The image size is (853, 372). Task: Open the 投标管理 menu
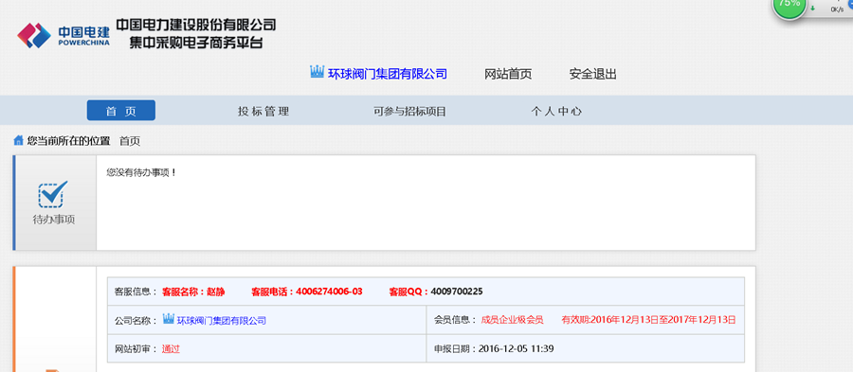pos(263,112)
